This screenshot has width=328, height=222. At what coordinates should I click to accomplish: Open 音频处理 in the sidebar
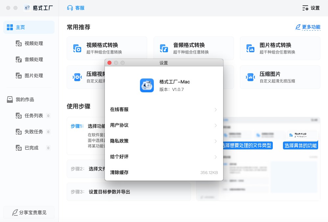[x=33, y=59]
